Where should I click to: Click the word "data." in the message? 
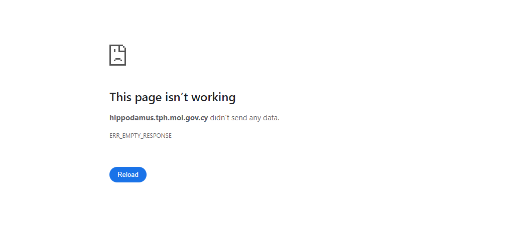point(271,118)
